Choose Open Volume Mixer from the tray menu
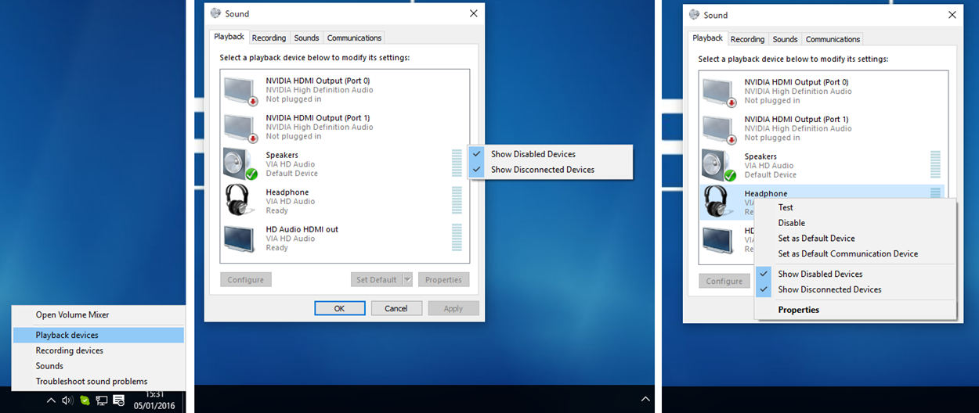Screen dimensions: 979x413 pyautogui.click(x=72, y=314)
